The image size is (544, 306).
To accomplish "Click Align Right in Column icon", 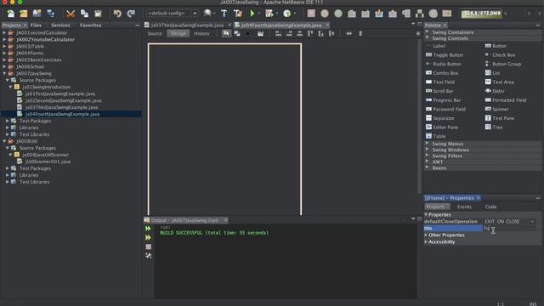I will tap(289, 33).
